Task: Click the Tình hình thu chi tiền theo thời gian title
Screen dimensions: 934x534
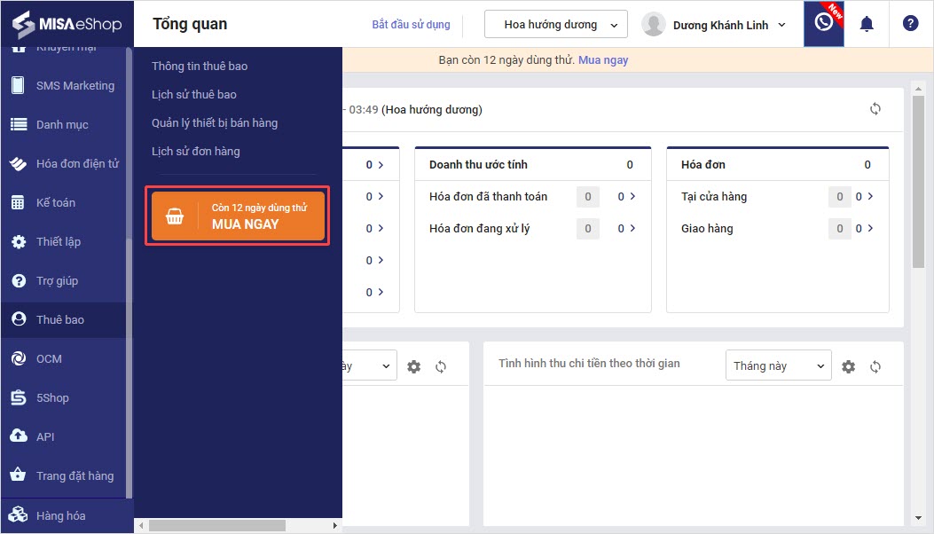Action: 589,364
